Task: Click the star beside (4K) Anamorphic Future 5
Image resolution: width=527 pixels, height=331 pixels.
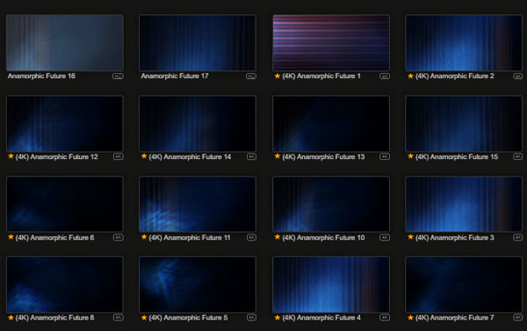Action: (144, 317)
